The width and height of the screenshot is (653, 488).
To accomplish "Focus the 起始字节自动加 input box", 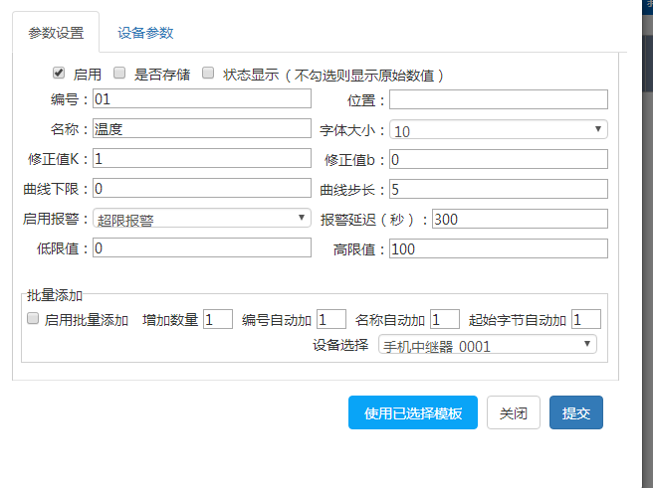I will coord(586,319).
